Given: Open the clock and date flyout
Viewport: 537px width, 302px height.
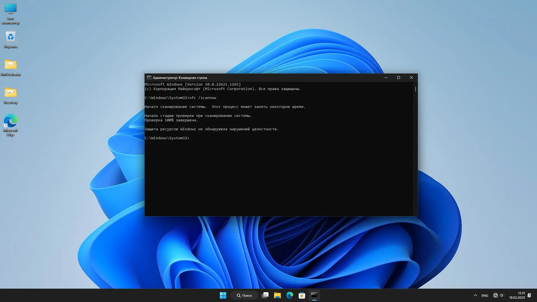Looking at the screenshot, I should [x=517, y=295].
